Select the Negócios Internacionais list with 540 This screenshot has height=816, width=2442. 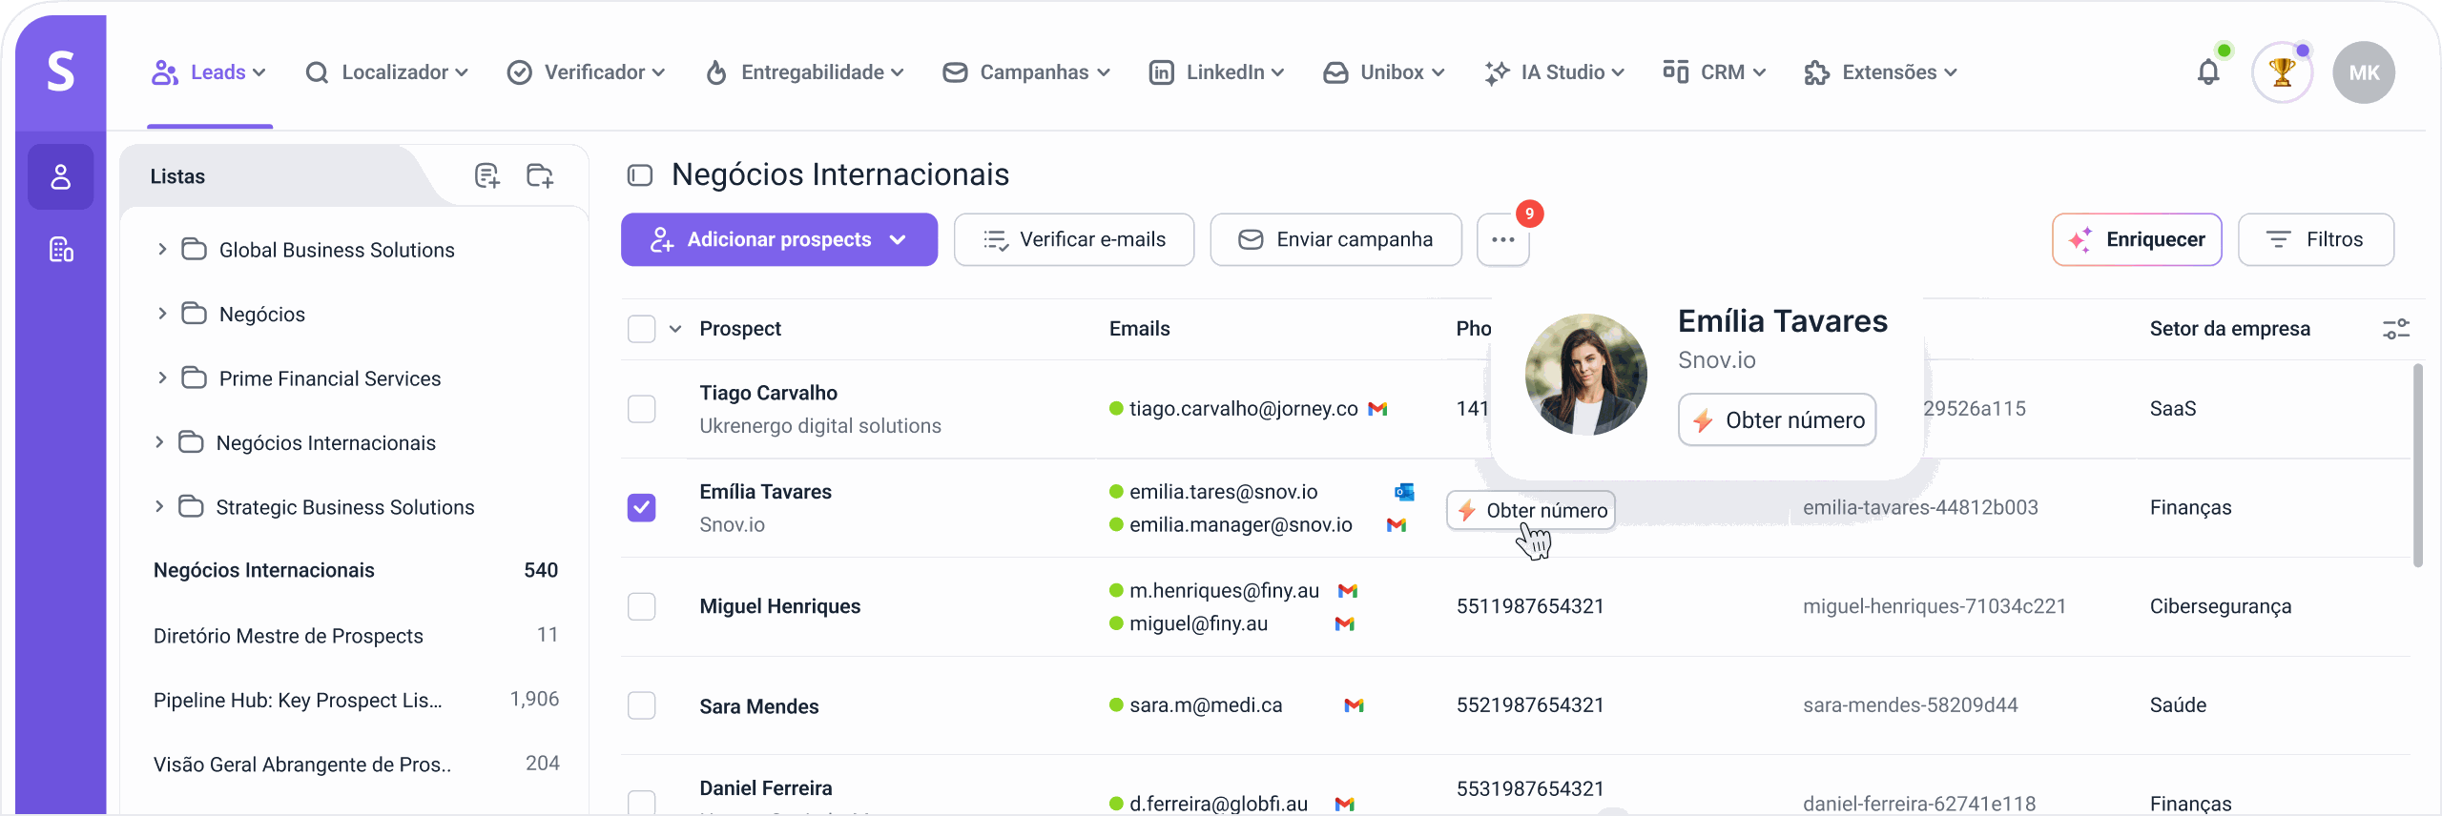355,570
